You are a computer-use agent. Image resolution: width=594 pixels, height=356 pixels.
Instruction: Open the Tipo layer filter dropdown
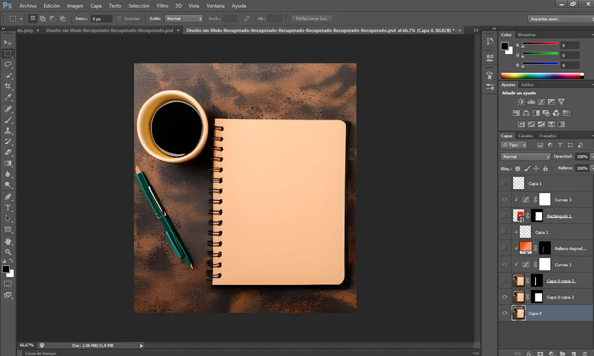point(514,145)
